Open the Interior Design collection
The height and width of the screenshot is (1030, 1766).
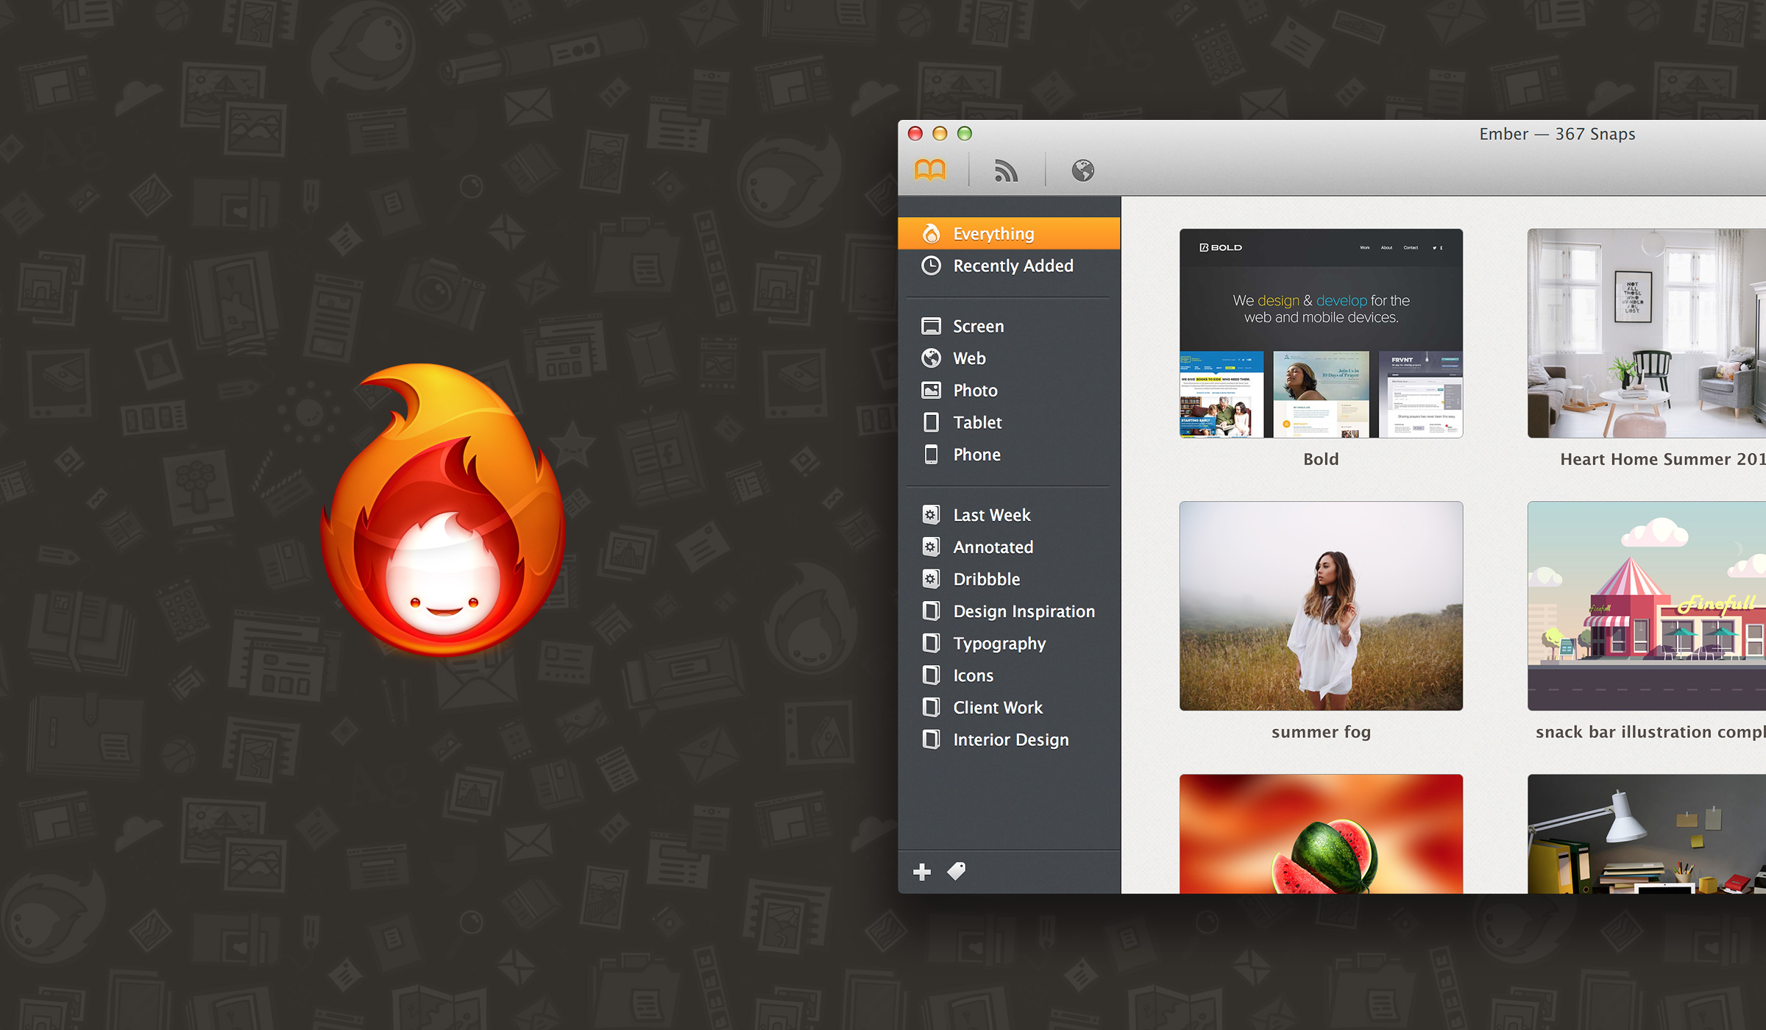click(1010, 739)
